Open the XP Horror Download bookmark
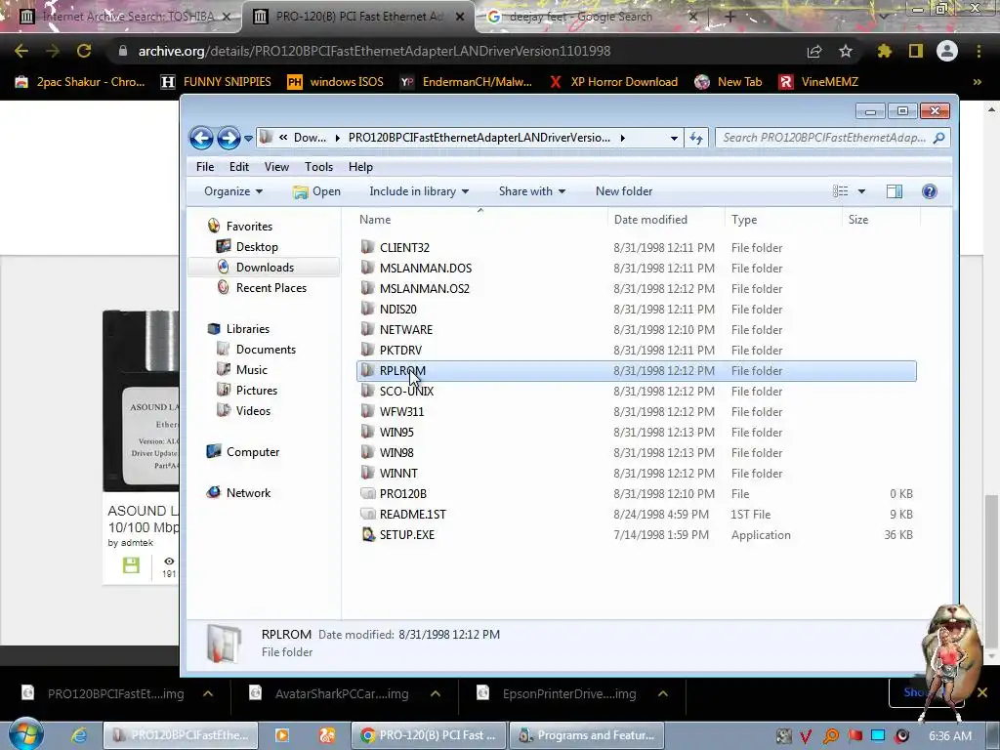Screen dimensions: 1000x750 tap(613, 82)
